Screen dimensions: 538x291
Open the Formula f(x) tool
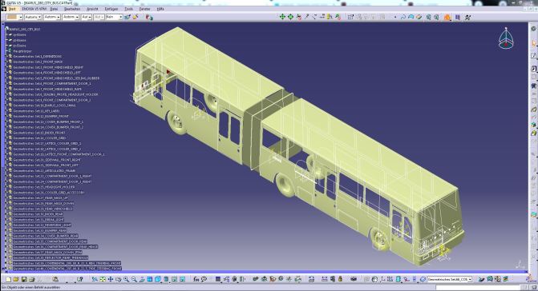pos(196,279)
